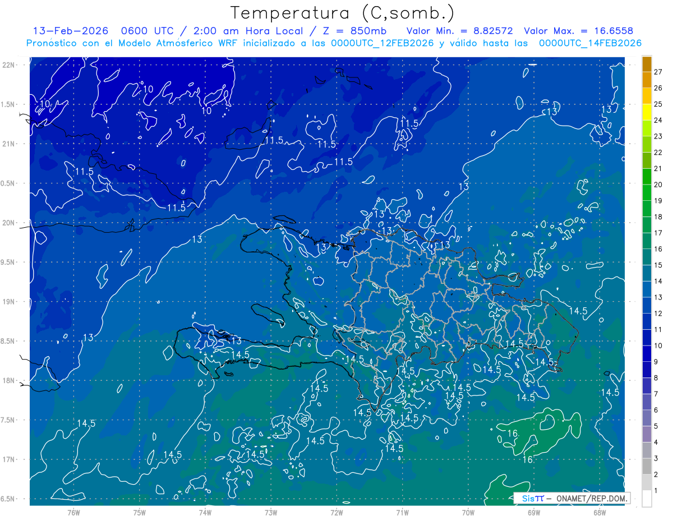Image resolution: width=673 pixels, height=520 pixels.
Task: Click the color scale value "1"
Action: (656, 491)
